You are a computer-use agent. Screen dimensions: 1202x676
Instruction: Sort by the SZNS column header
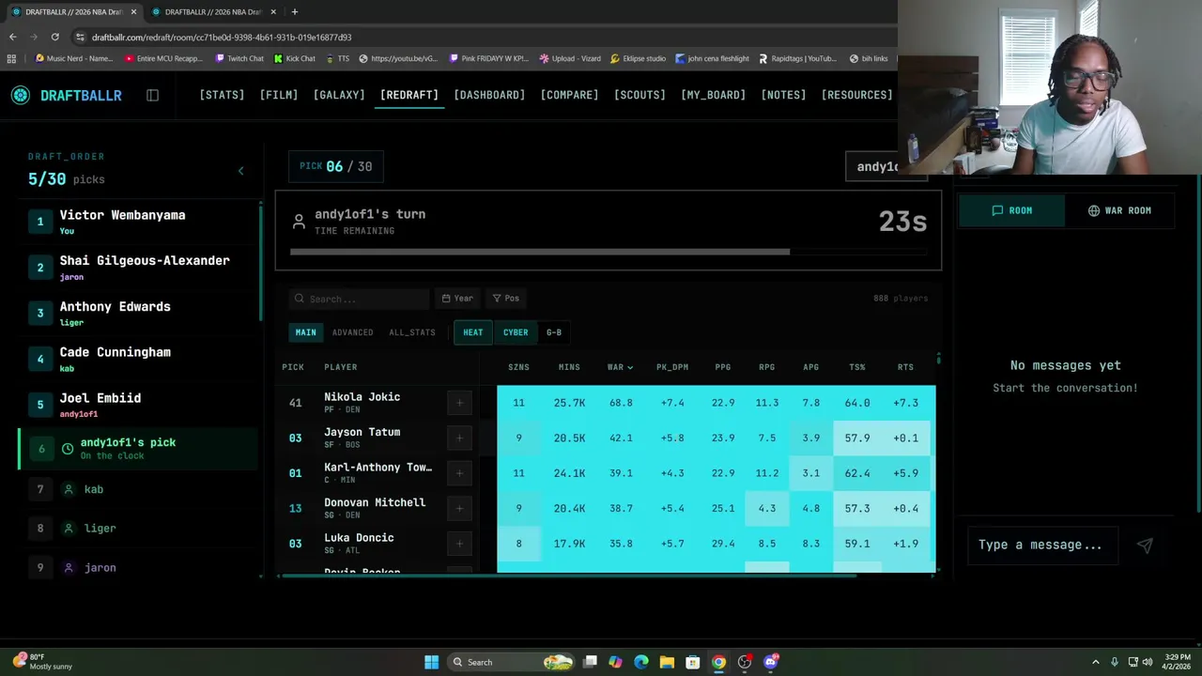click(518, 367)
